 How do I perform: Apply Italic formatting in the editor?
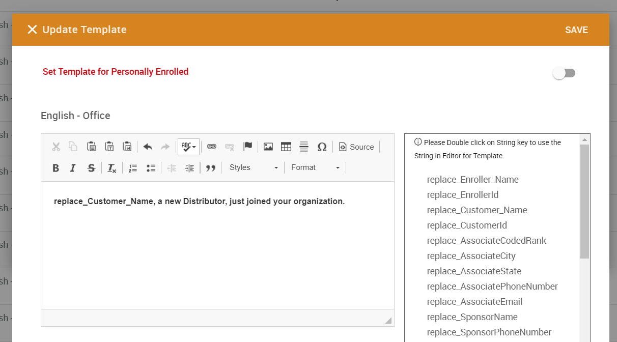[73, 168]
